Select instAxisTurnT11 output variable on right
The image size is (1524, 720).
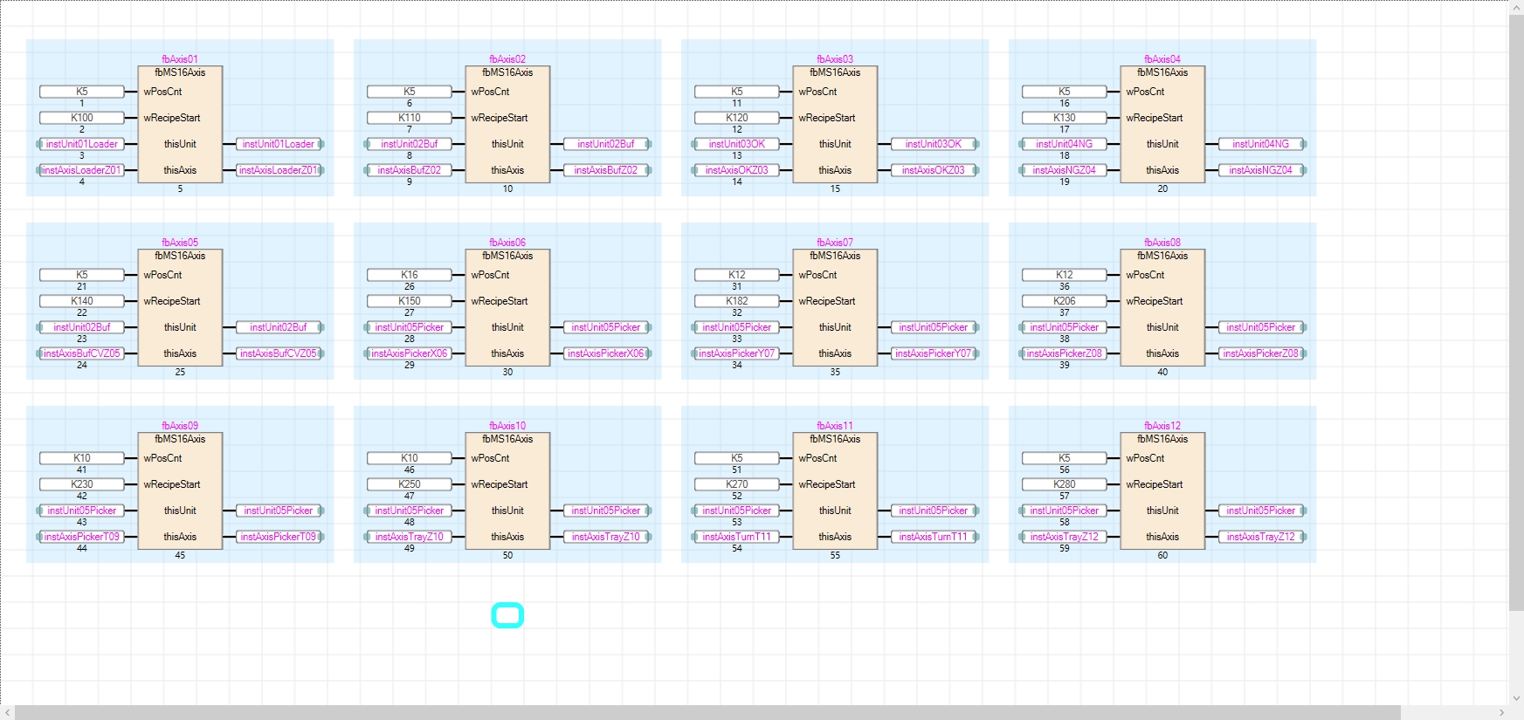933,537
